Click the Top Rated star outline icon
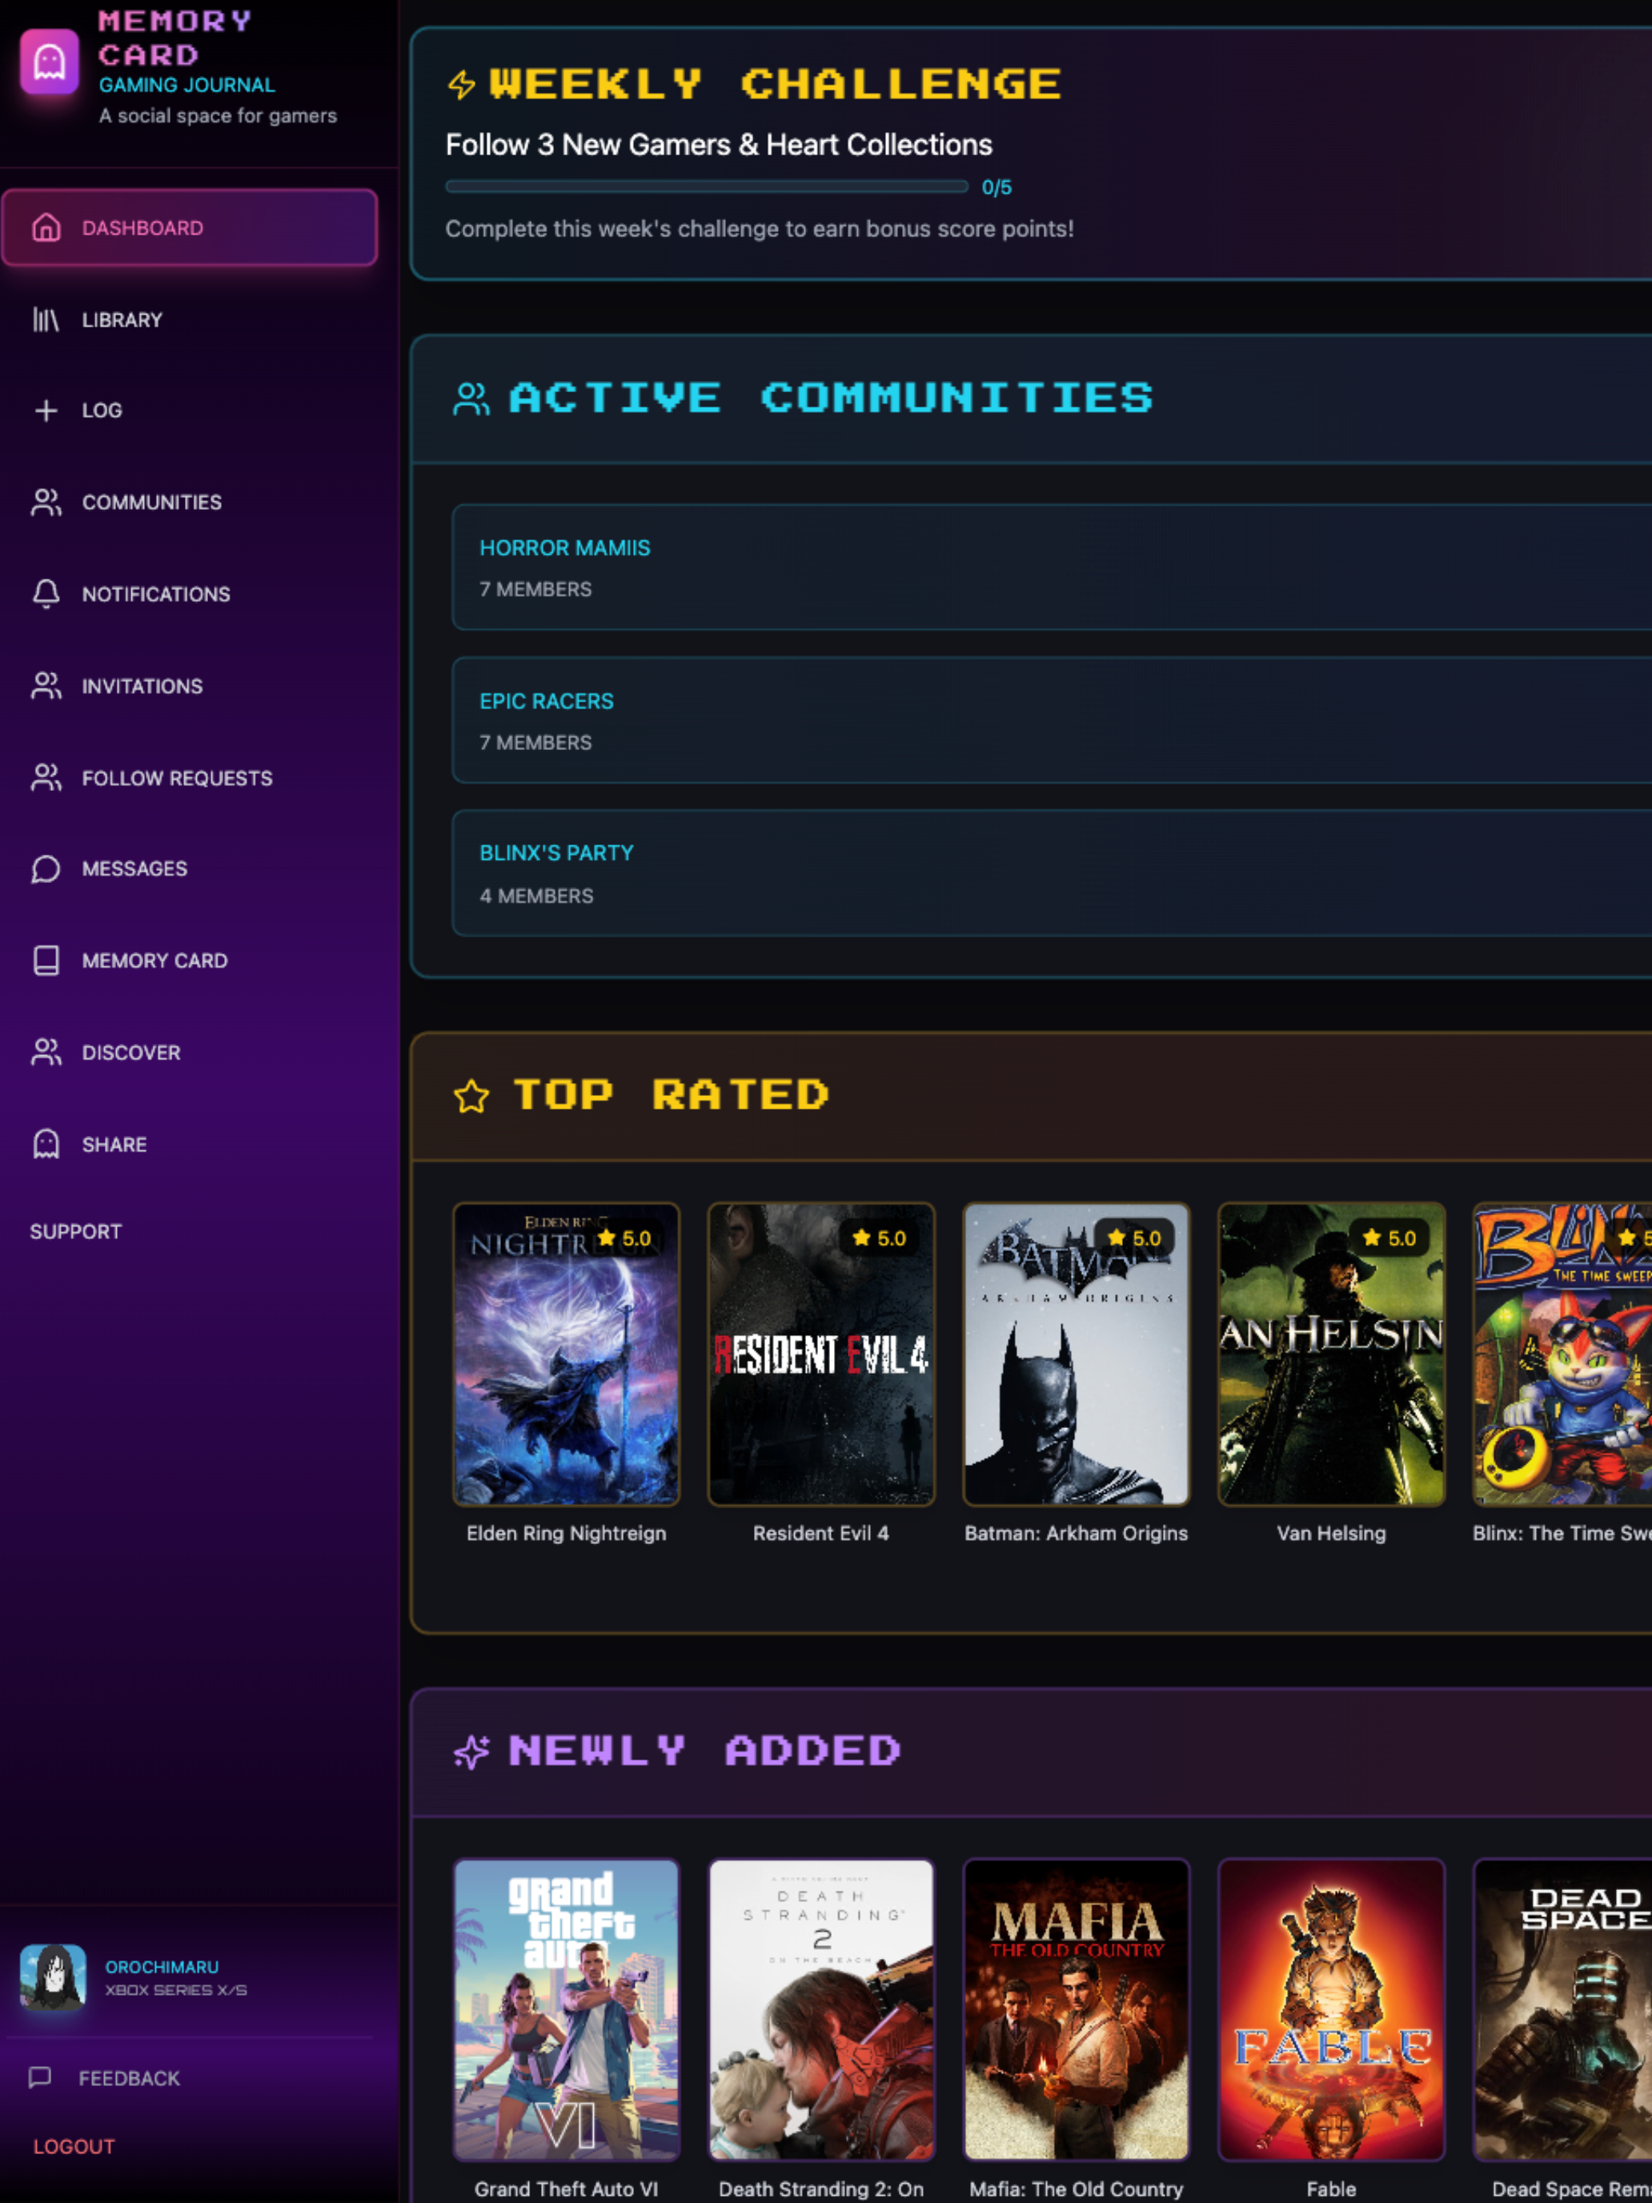1652x2203 pixels. coord(471,1096)
